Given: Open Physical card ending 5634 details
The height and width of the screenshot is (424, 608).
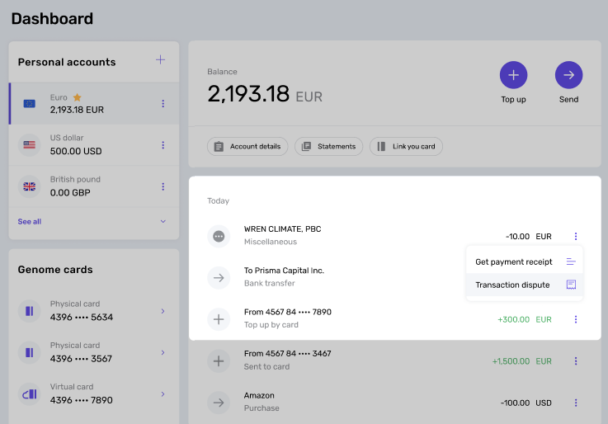Looking at the screenshot, I should click(163, 311).
